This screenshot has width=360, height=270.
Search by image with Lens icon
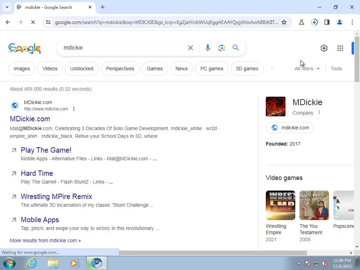[221, 48]
